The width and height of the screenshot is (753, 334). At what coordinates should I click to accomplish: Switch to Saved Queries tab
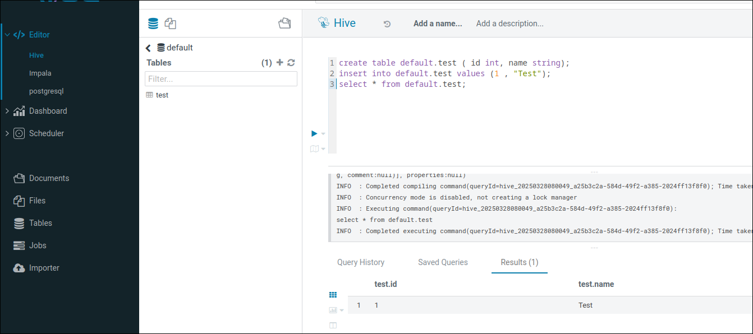coord(443,262)
